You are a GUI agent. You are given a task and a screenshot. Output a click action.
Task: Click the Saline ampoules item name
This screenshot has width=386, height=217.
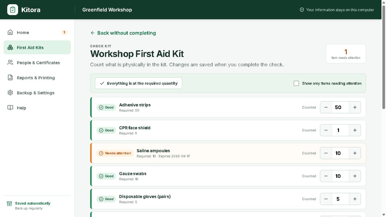tap(153, 151)
